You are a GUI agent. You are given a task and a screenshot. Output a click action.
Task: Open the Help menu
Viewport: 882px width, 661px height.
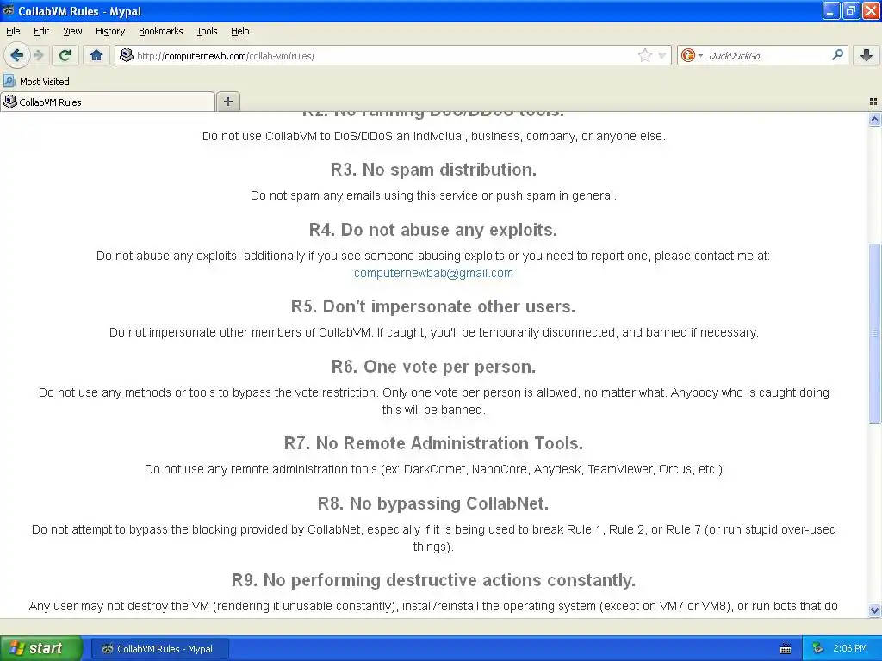click(240, 31)
